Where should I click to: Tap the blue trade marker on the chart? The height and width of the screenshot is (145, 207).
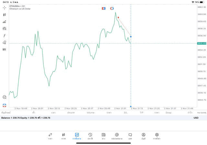131,37
